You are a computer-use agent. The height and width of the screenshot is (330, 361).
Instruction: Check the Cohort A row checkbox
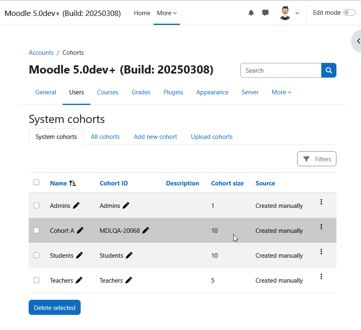click(36, 230)
